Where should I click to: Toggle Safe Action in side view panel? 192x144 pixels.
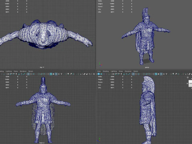point(146,74)
